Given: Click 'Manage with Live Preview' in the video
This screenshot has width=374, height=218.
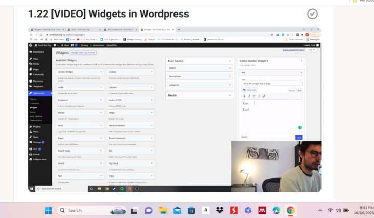Looking at the screenshot, I should (x=83, y=53).
